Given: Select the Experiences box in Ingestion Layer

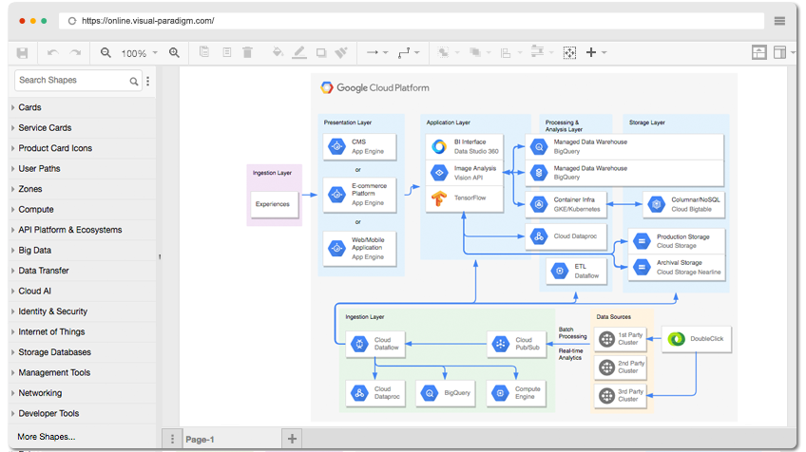Looking at the screenshot, I should pyautogui.click(x=275, y=204).
